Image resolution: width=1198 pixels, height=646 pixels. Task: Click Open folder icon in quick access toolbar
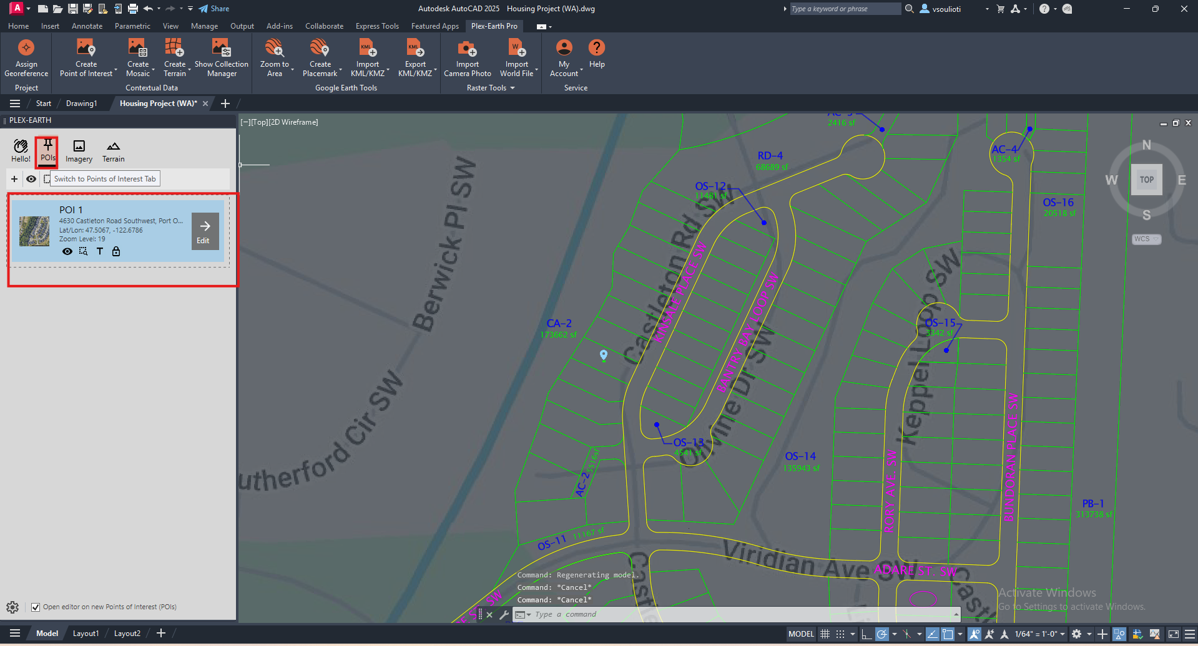[x=57, y=9]
